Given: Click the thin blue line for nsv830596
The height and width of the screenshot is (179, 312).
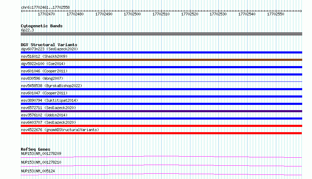Looking at the screenshot, I should point(161,81).
